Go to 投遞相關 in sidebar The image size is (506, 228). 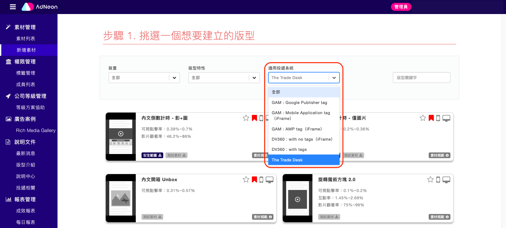point(26,188)
